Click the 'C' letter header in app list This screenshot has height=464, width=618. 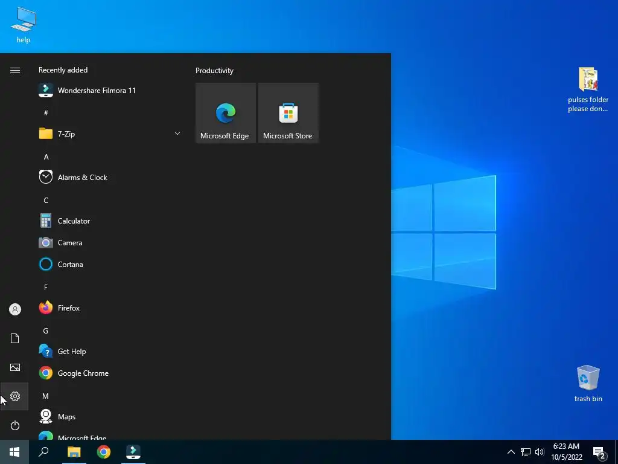pyautogui.click(x=46, y=200)
